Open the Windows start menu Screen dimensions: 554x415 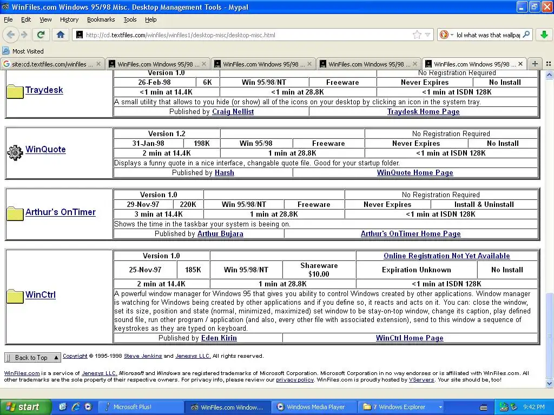pyautogui.click(x=25, y=407)
